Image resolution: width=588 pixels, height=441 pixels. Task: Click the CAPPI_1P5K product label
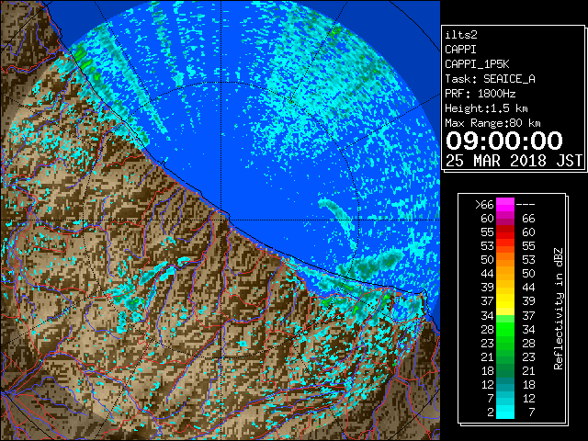coord(477,64)
